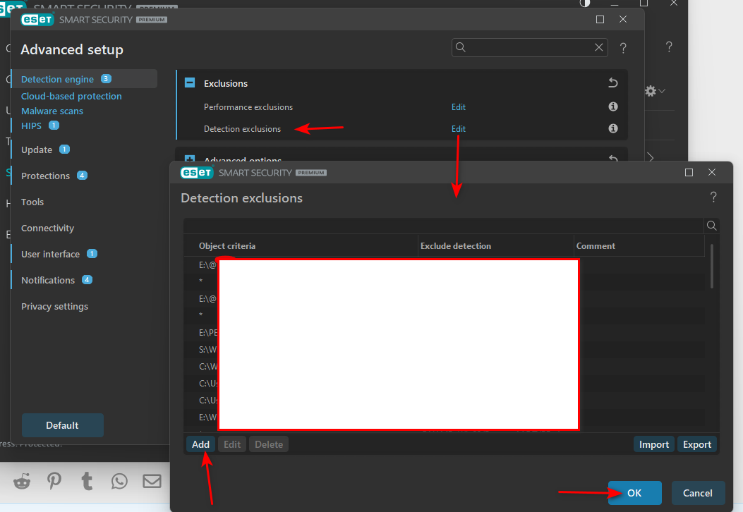The image size is (743, 512).
Task: Open Privacy settings category
Action: 54,306
